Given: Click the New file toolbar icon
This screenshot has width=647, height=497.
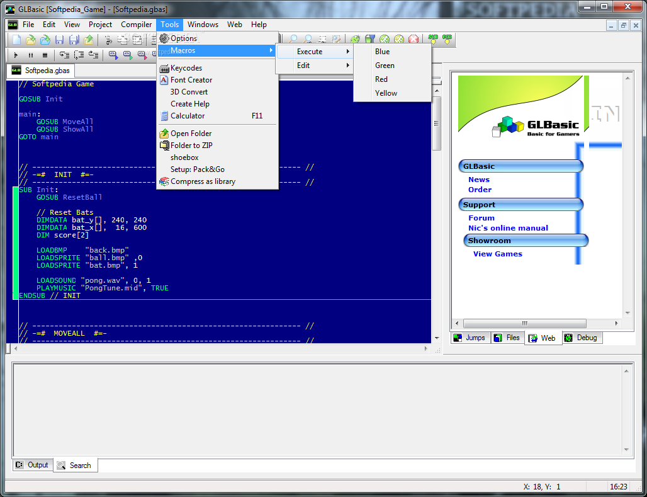Looking at the screenshot, I should [x=16, y=40].
